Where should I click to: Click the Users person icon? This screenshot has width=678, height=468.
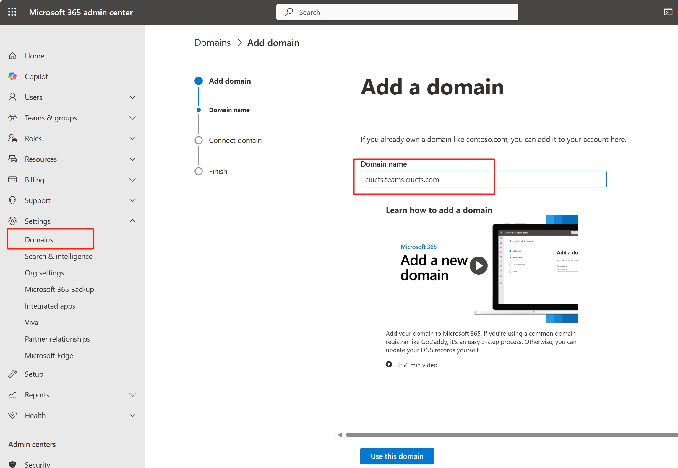(12, 97)
